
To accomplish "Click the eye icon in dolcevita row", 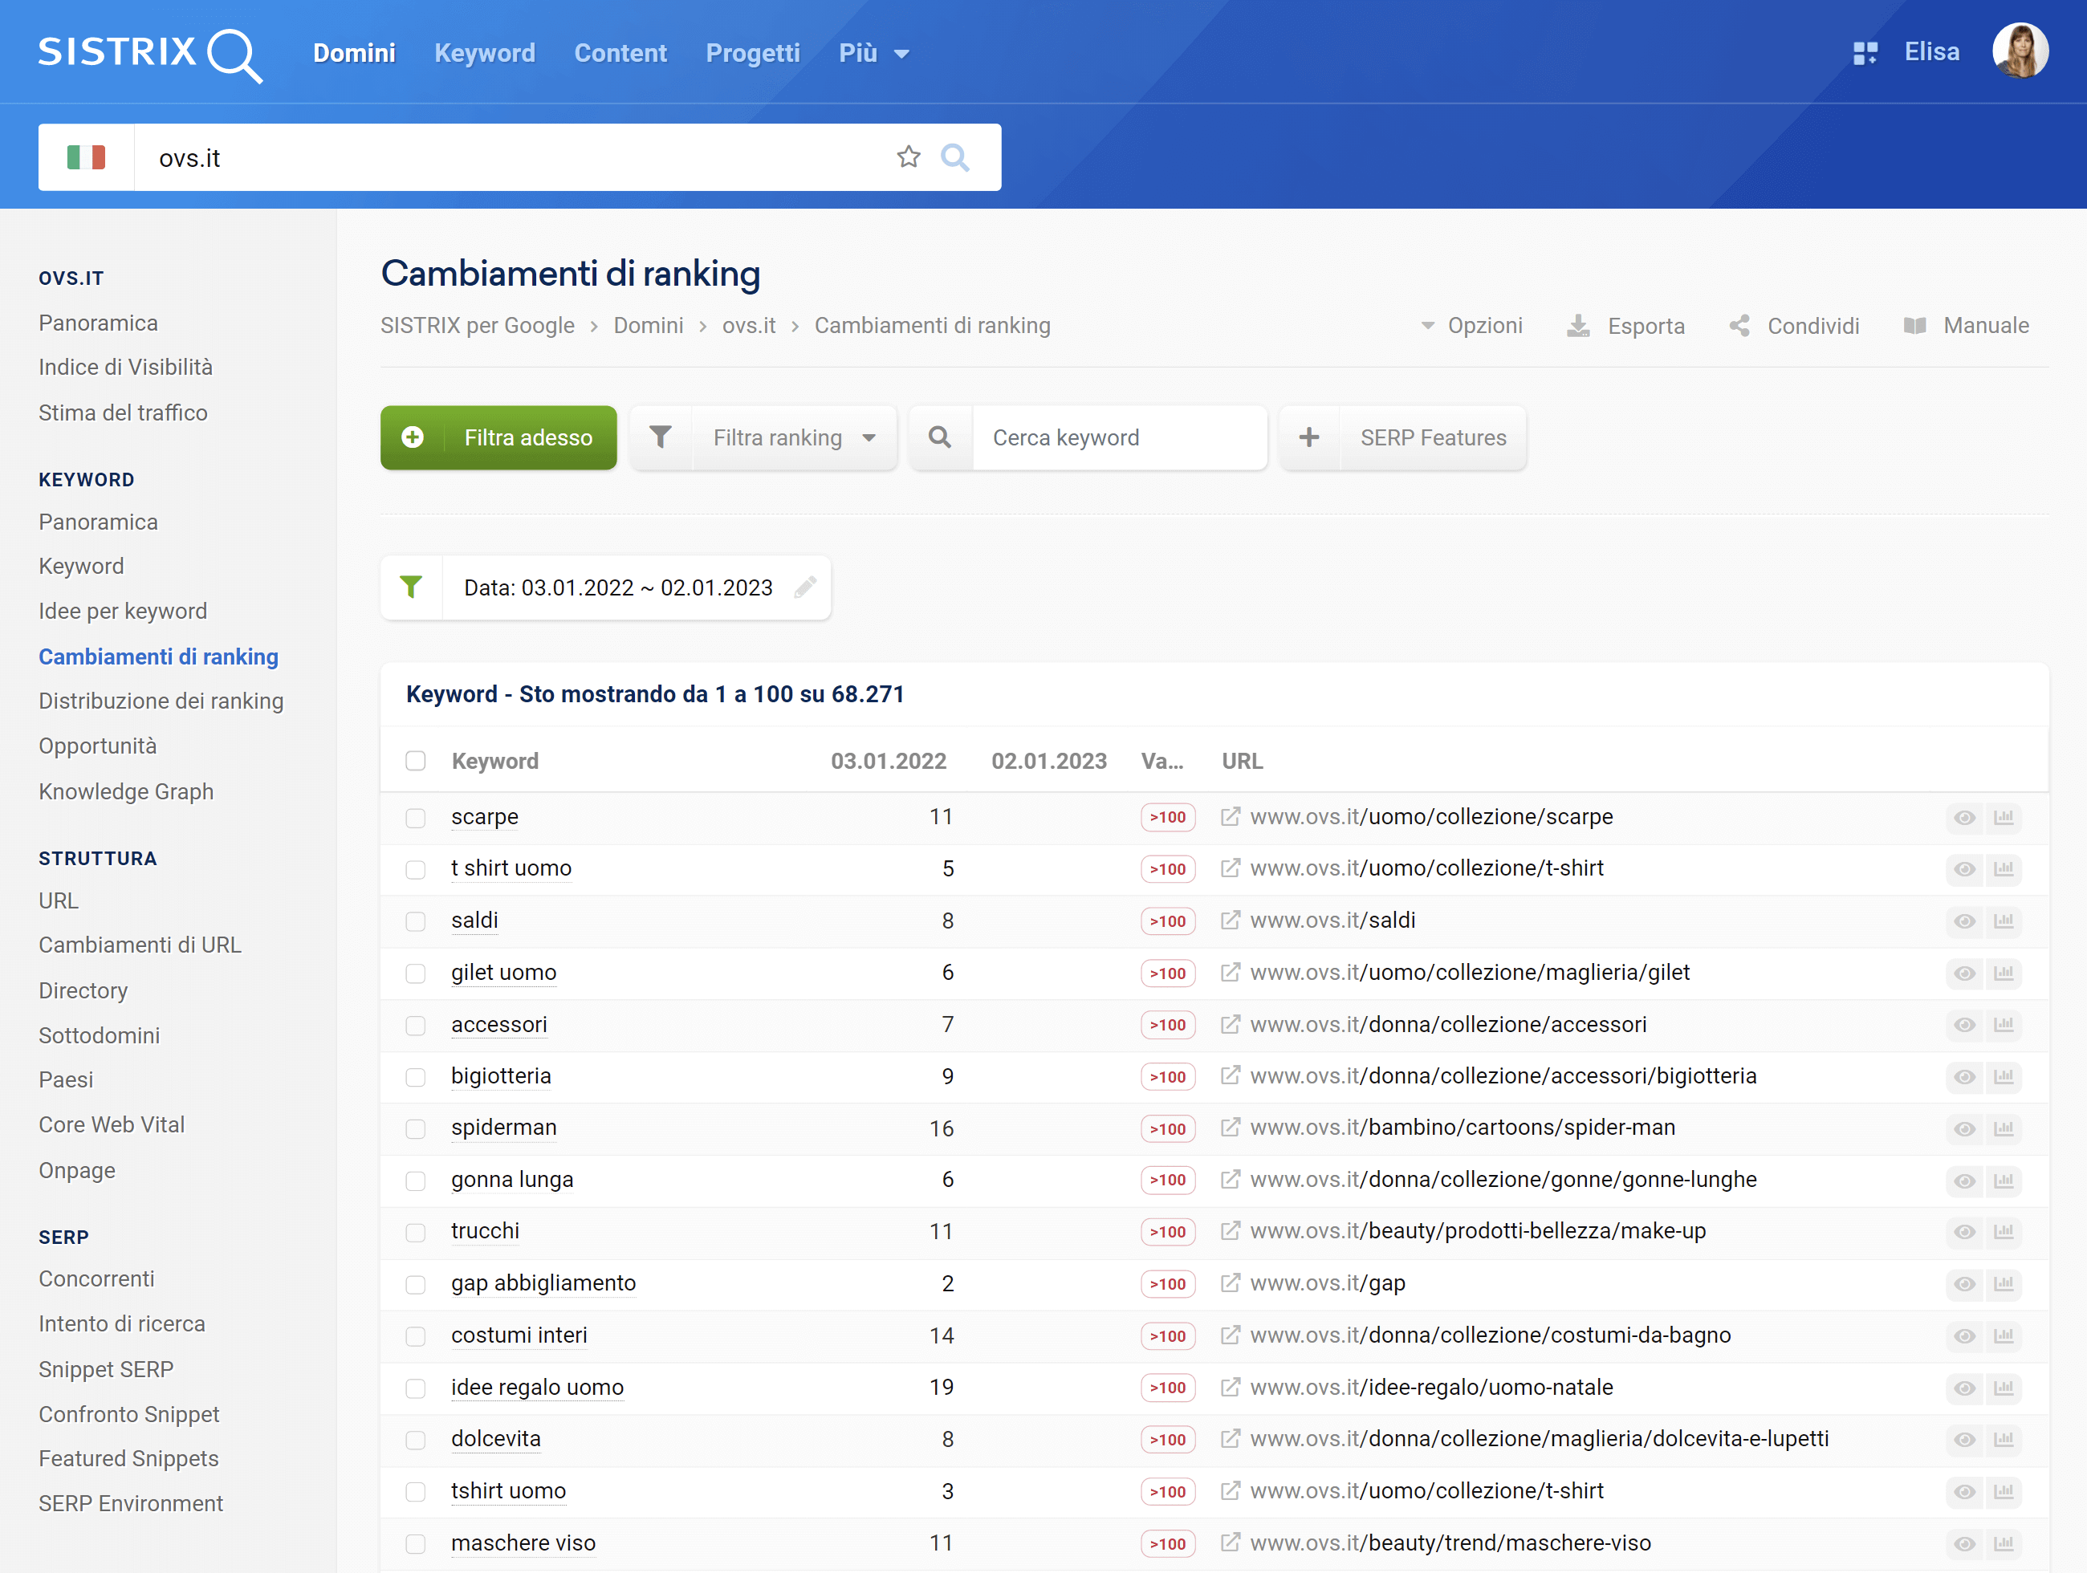I will [x=1964, y=1439].
